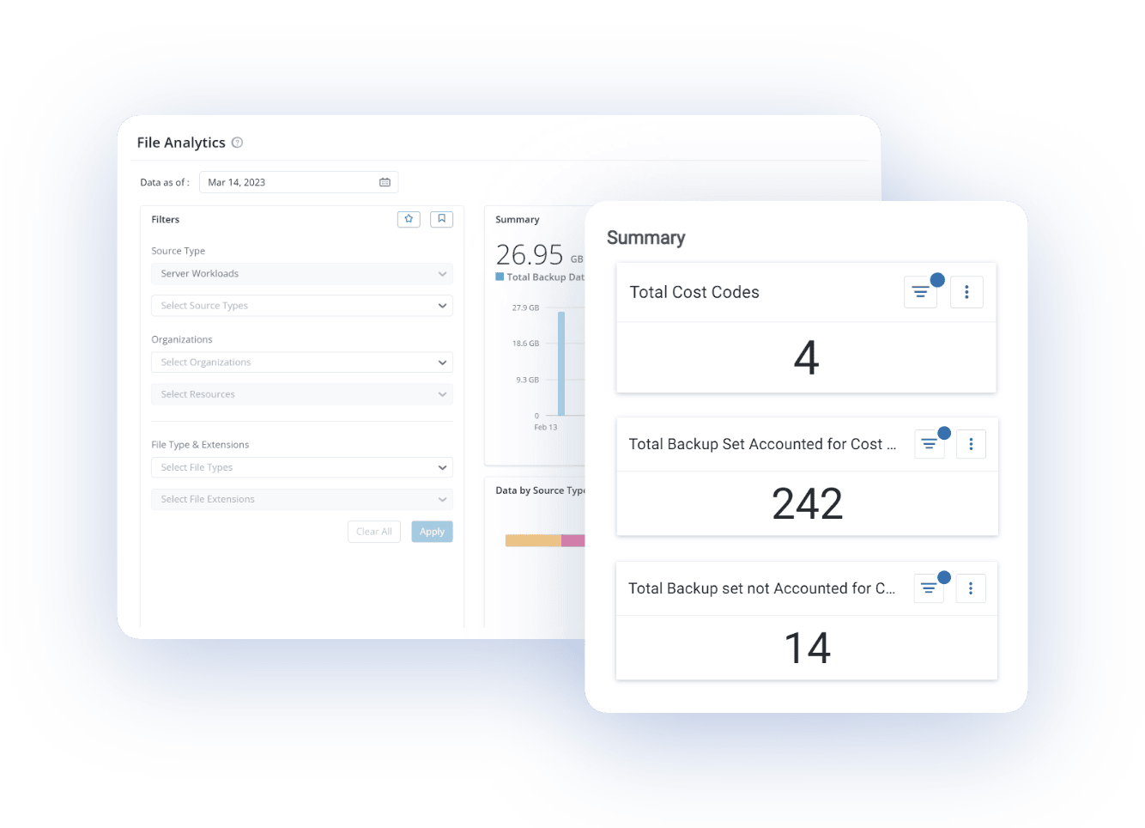Click the filter icon on Backup set not Accounted card

coord(929,588)
